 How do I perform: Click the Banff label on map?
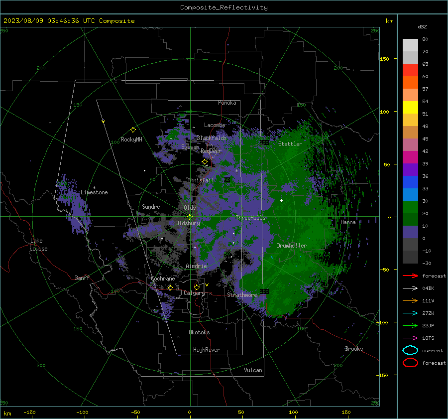[x=82, y=278]
